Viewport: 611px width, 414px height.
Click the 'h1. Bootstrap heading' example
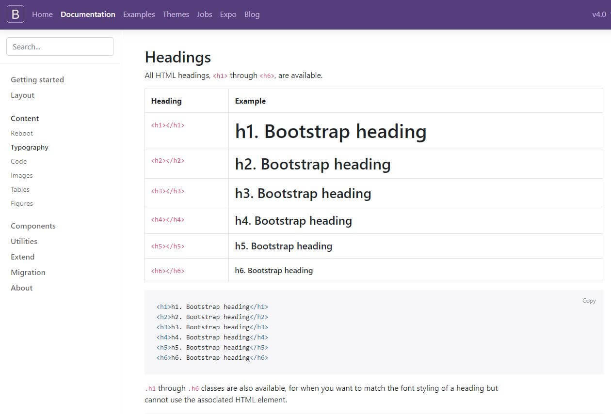[331, 131]
